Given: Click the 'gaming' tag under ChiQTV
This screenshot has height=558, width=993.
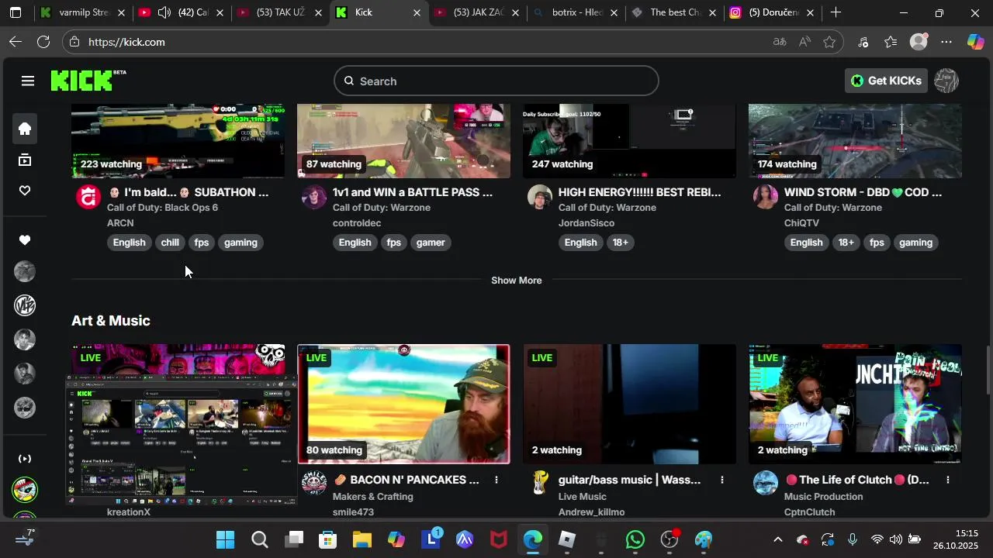Looking at the screenshot, I should (915, 243).
